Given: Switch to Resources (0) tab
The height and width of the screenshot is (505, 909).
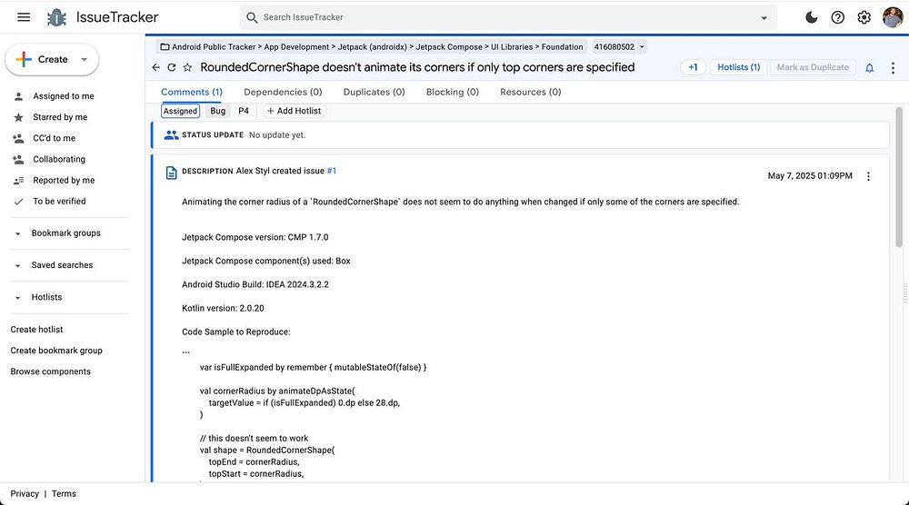Looking at the screenshot, I should click(x=531, y=92).
